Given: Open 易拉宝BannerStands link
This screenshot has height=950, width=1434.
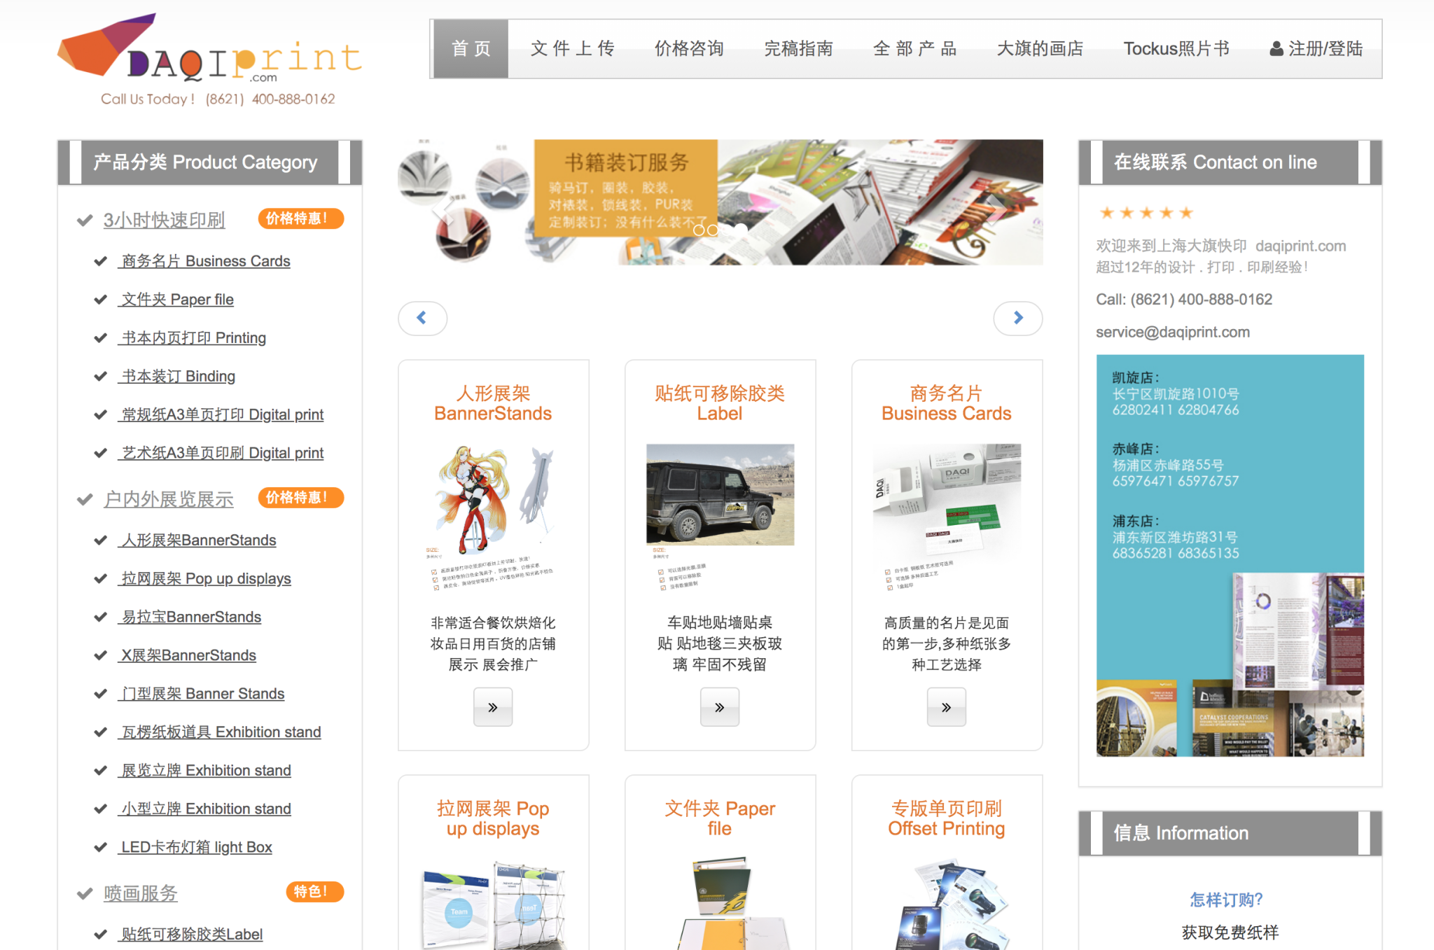Looking at the screenshot, I should (190, 617).
